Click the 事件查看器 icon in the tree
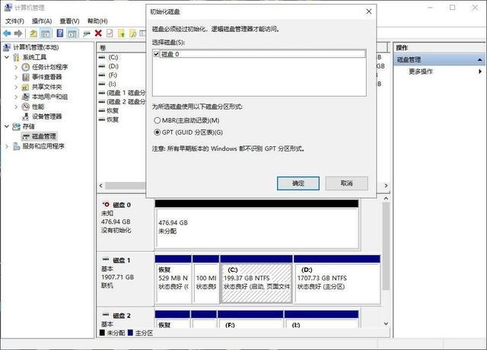The image size is (487, 350). click(x=25, y=77)
